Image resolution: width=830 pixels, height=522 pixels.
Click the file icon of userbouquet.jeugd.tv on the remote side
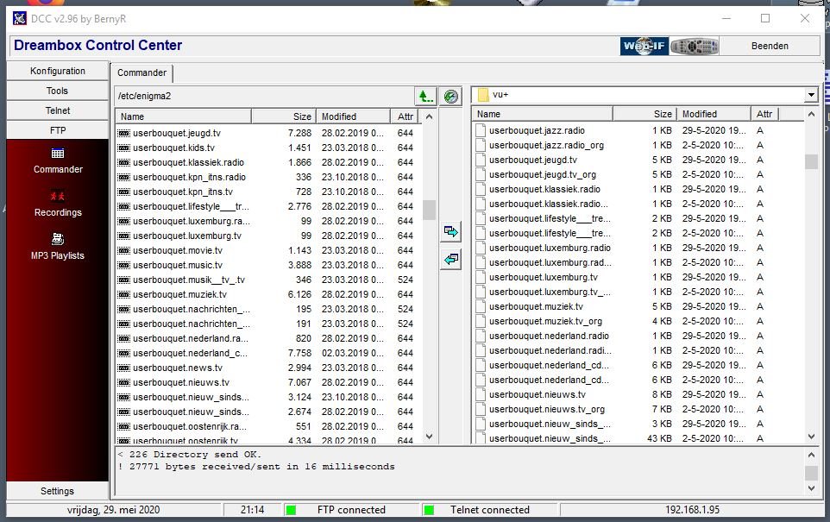click(x=124, y=134)
